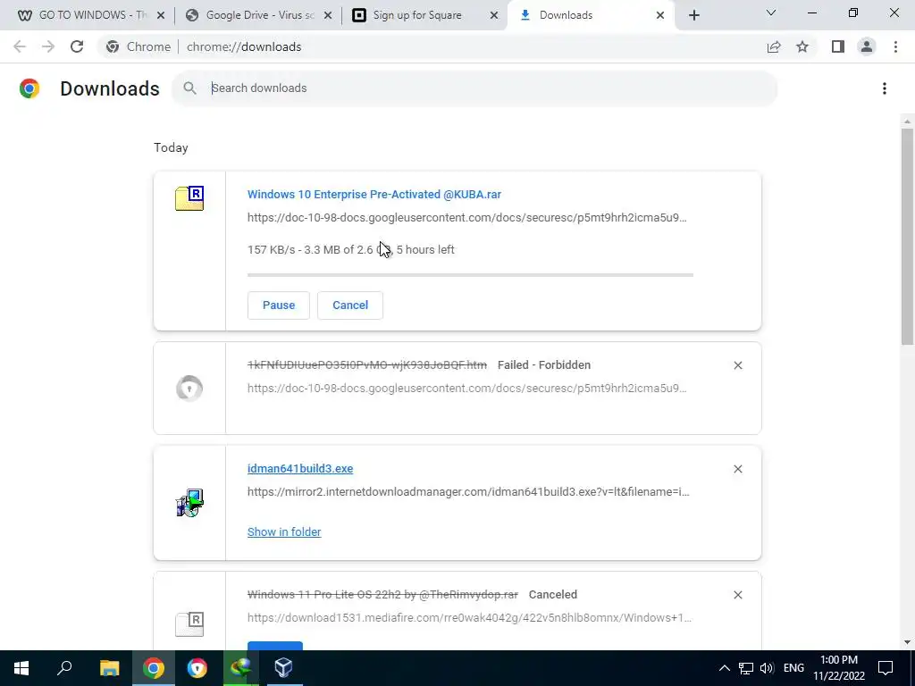Go back with the browser back arrow
915x686 pixels.
click(x=20, y=46)
